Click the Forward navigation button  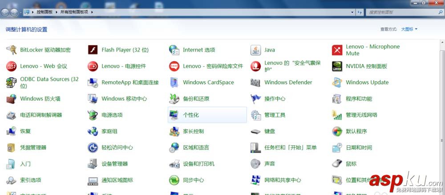tap(13, 12)
